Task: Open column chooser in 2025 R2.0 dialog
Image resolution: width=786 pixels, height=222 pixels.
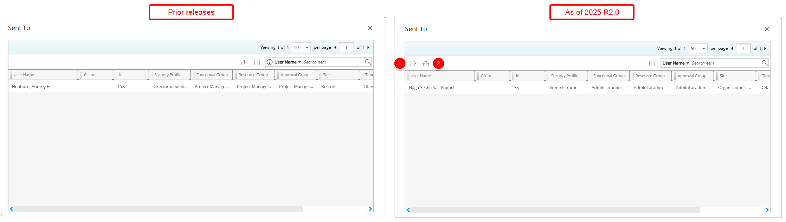Action: (652, 63)
